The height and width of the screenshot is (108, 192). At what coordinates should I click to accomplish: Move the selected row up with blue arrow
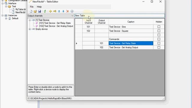point(59,11)
